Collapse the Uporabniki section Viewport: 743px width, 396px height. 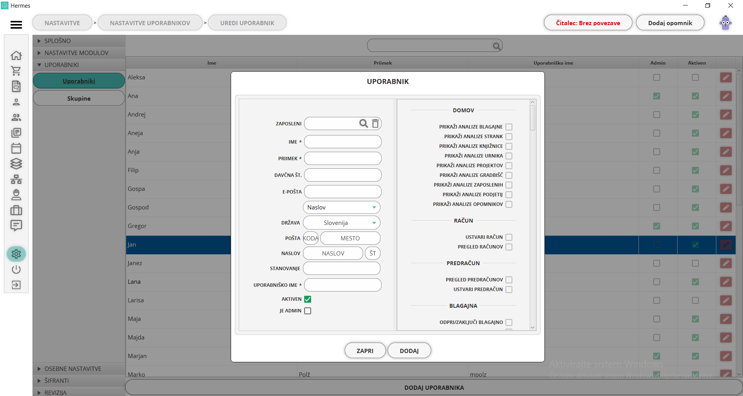tap(79, 65)
